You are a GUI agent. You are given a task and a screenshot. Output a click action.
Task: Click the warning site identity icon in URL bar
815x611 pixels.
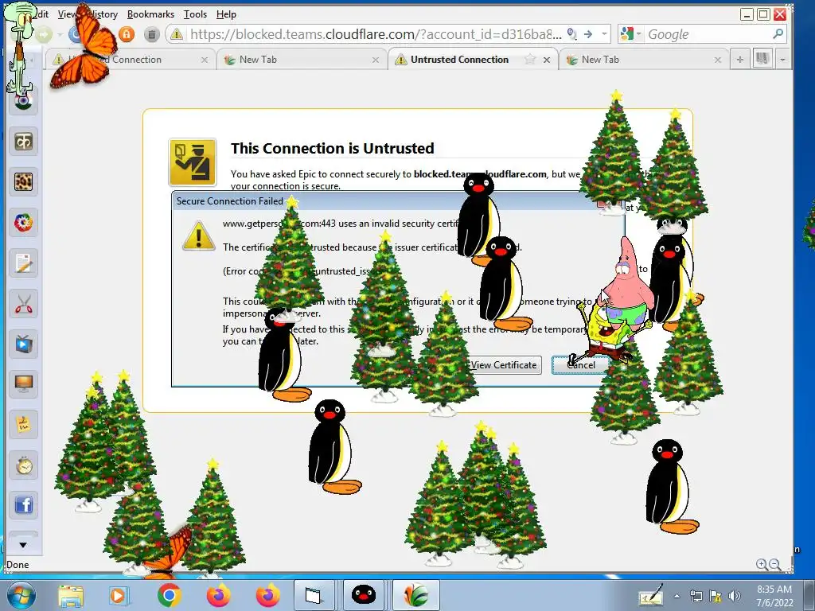[x=177, y=34]
